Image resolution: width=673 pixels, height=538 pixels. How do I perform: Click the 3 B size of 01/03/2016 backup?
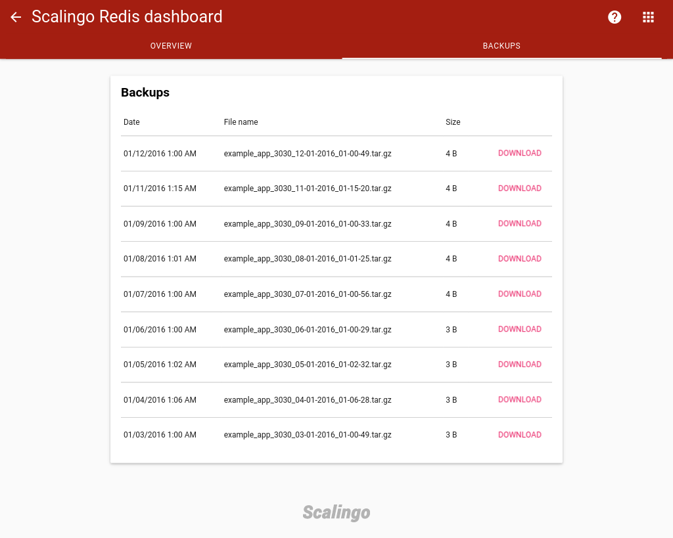451,435
